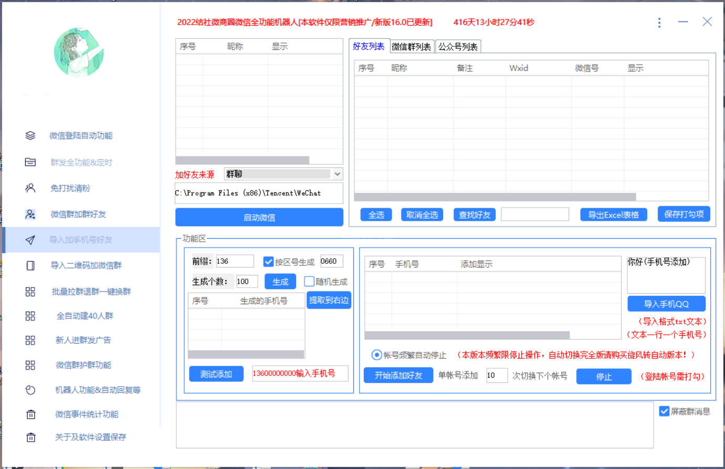
Task: Expand the 加好友来源 dropdown
Action: click(337, 174)
